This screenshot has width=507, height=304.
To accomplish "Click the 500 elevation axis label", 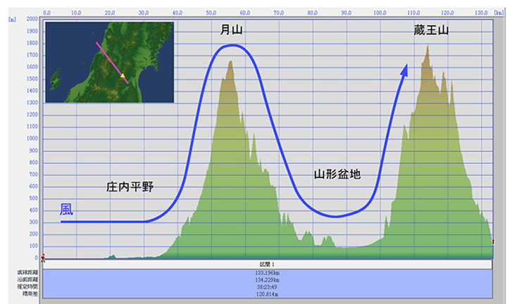I will 33,198.
